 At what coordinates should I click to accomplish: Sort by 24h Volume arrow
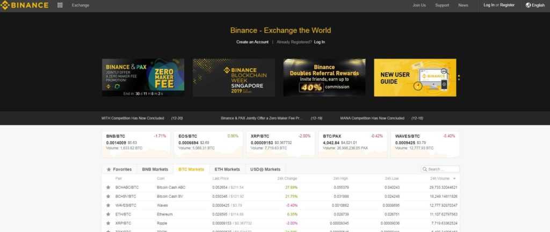(455, 178)
